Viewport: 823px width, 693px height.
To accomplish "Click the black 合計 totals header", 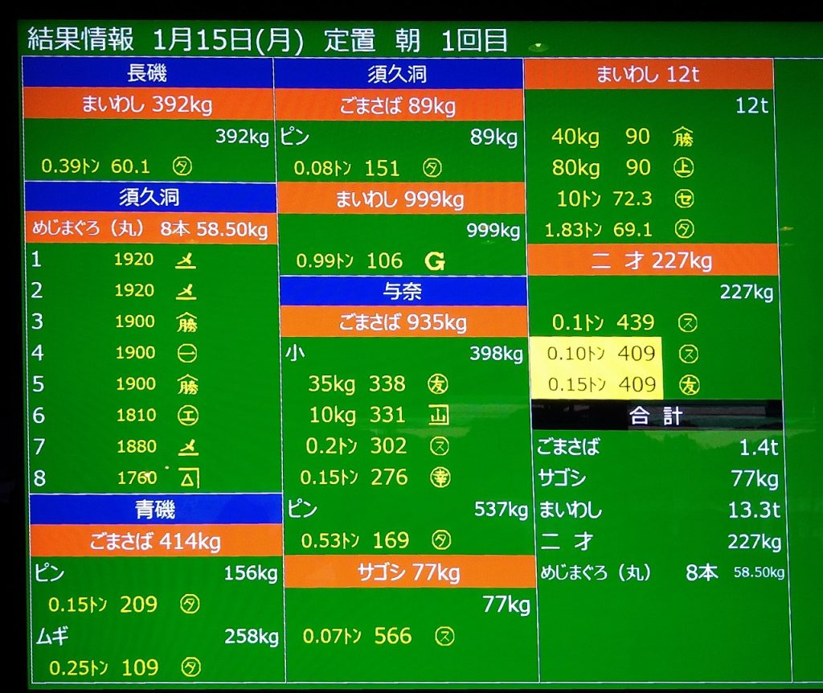I will click(x=656, y=416).
